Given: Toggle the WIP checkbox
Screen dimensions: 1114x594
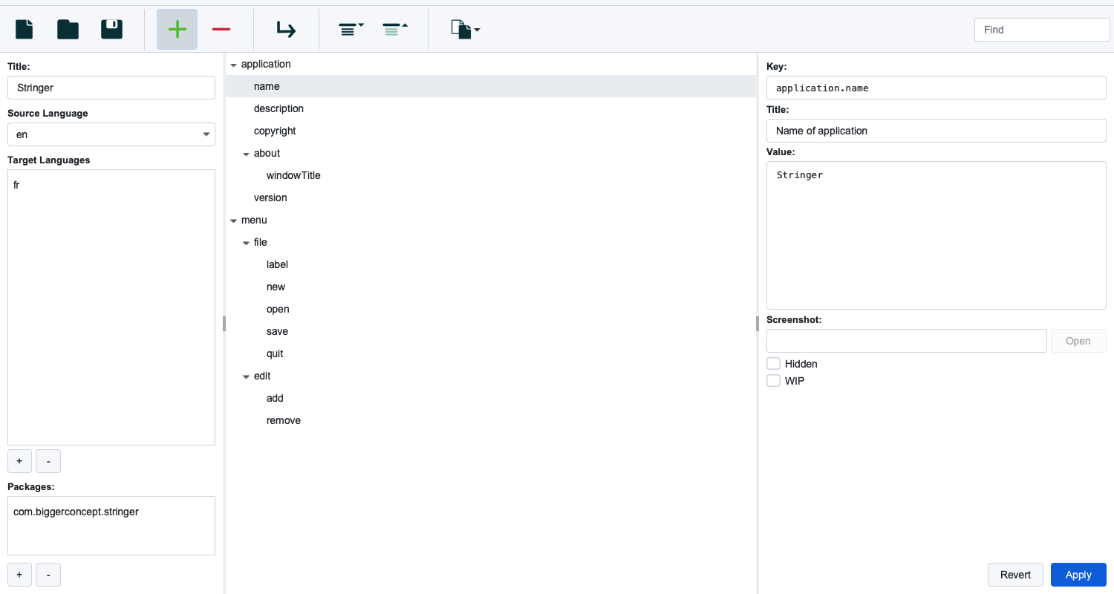Looking at the screenshot, I should [774, 381].
